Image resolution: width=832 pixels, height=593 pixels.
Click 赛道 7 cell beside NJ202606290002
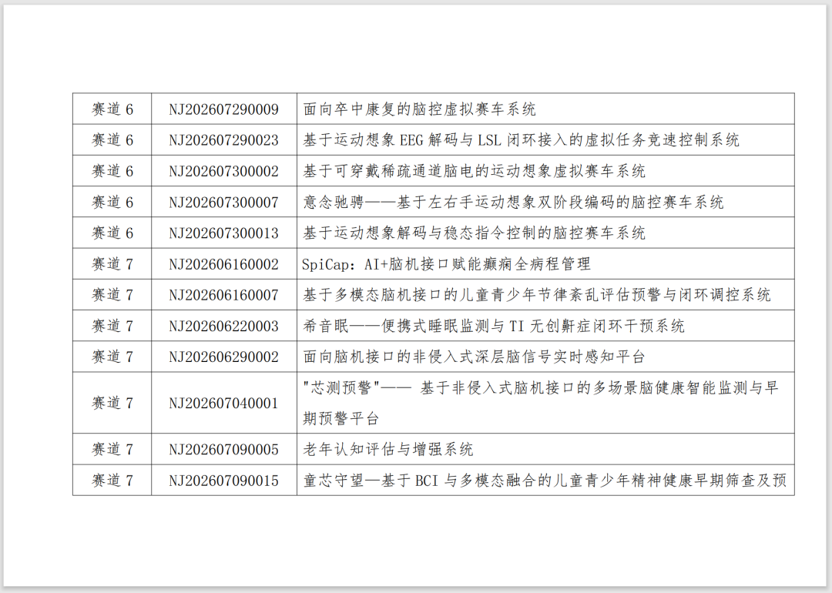pyautogui.click(x=112, y=357)
